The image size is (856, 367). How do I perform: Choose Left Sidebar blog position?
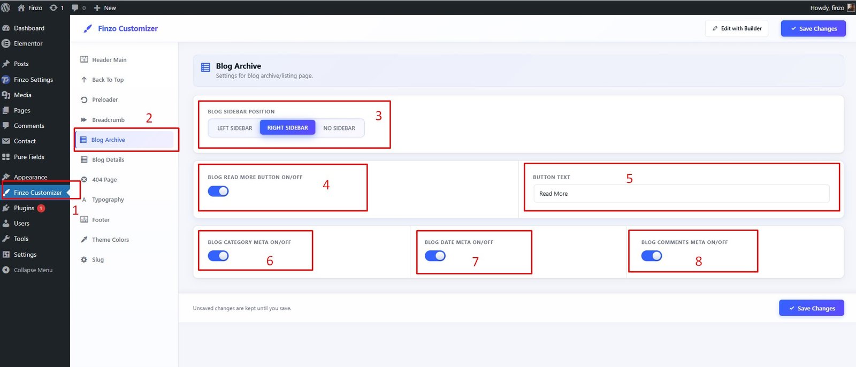point(234,128)
